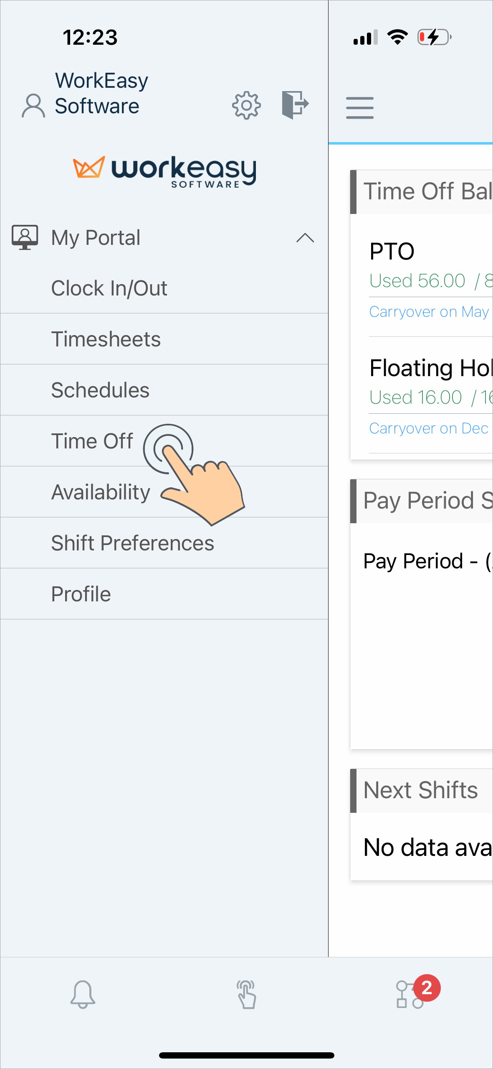This screenshot has height=1069, width=493.
Task: Select Timesheets from the side menu
Action: [x=164, y=339]
